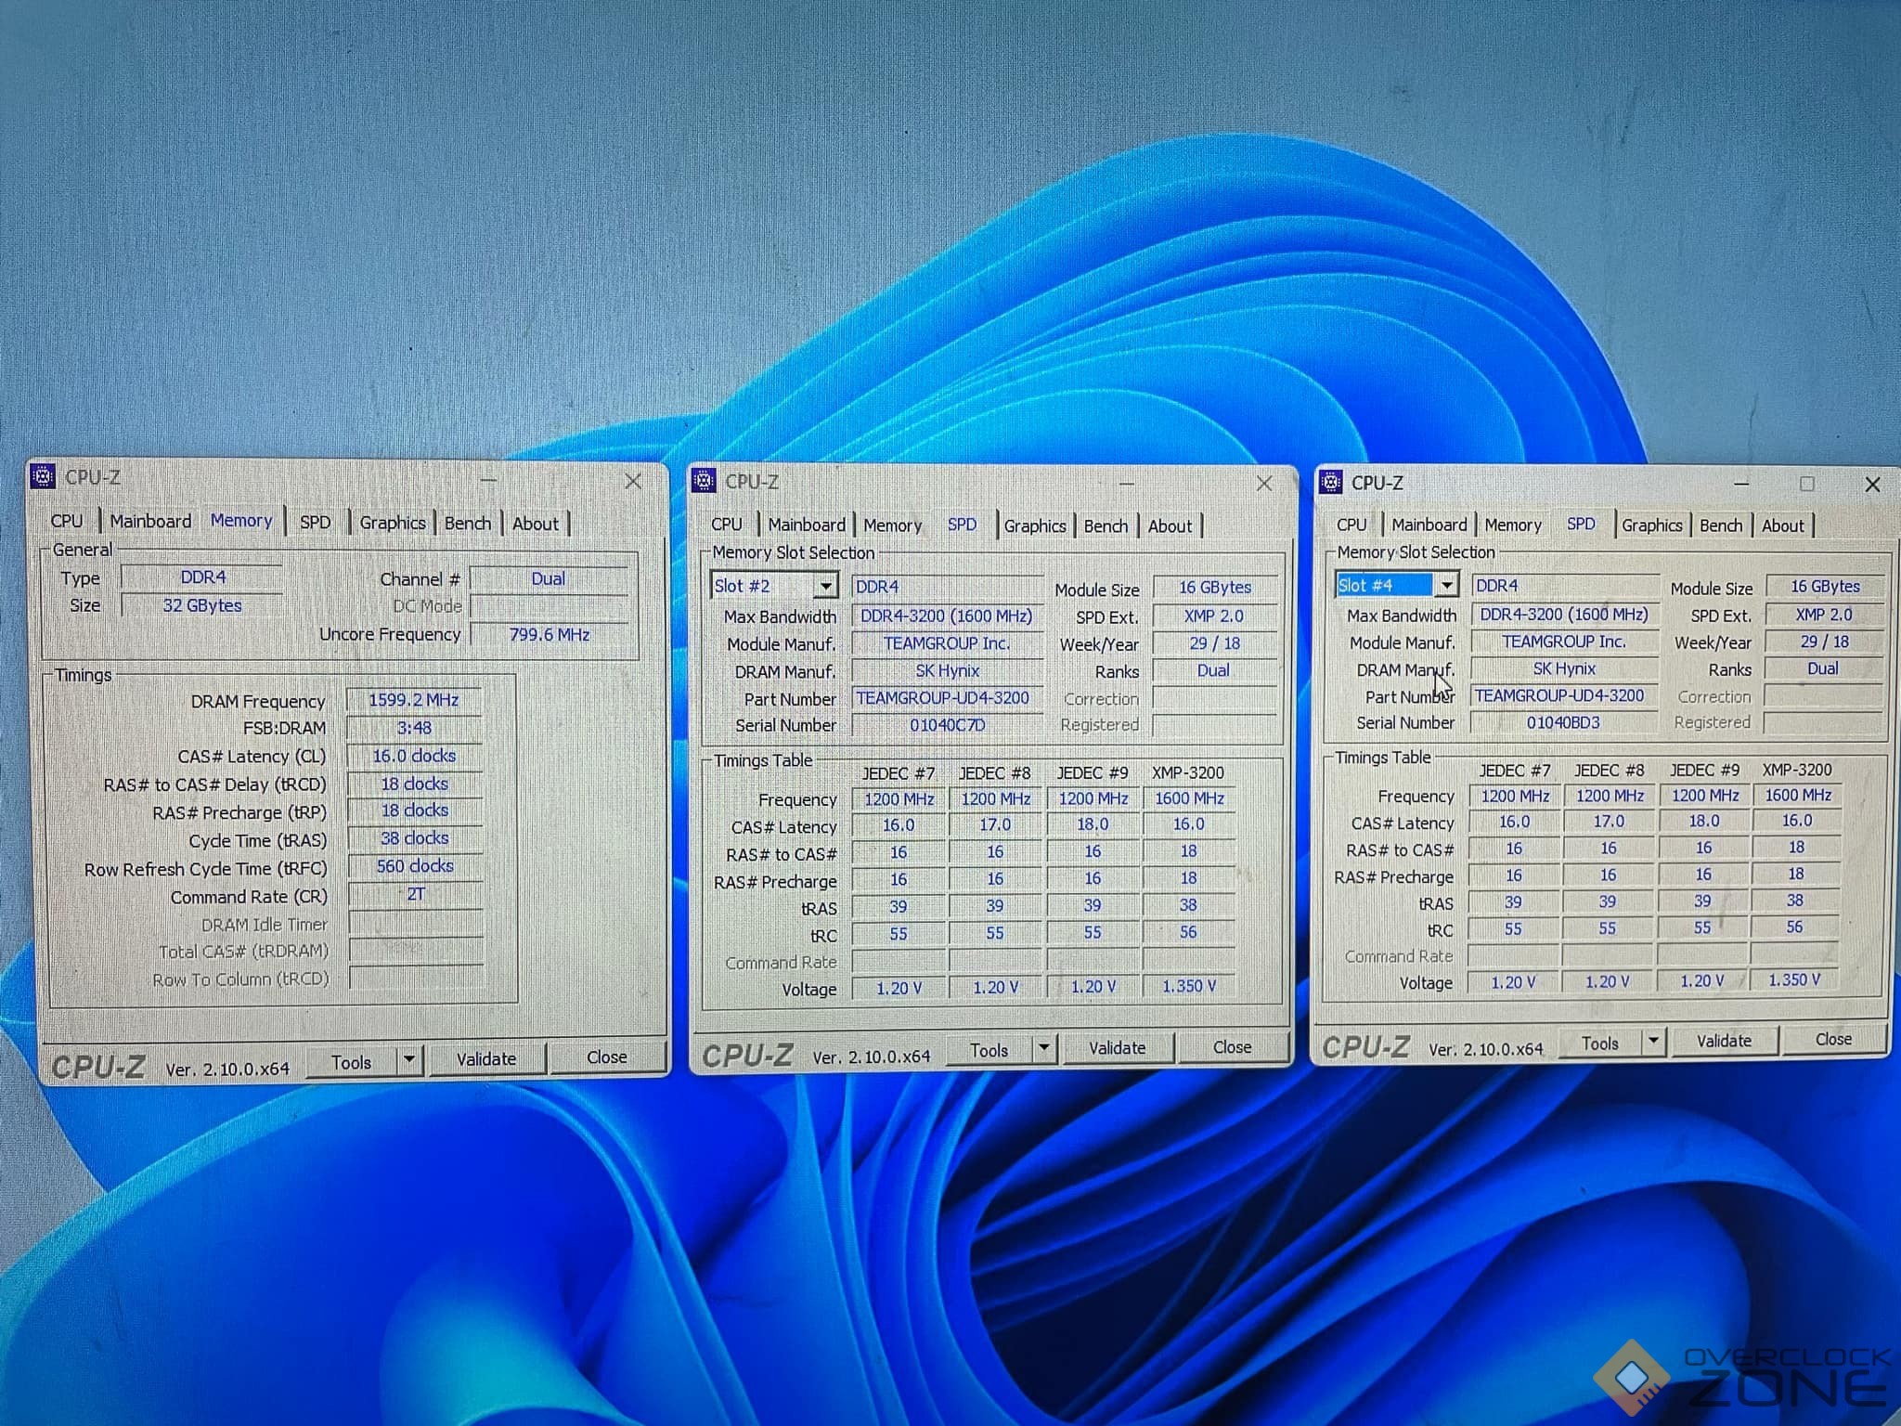Viewport: 1901px width, 1426px height.
Task: Open Graphics tab in middle CPU-Z window
Action: pyautogui.click(x=1035, y=526)
